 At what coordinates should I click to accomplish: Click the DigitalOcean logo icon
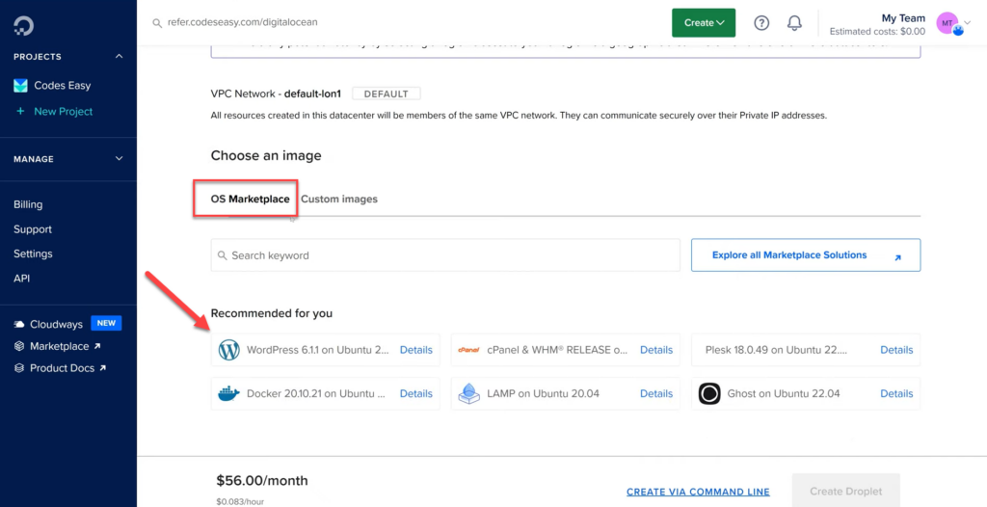23,25
